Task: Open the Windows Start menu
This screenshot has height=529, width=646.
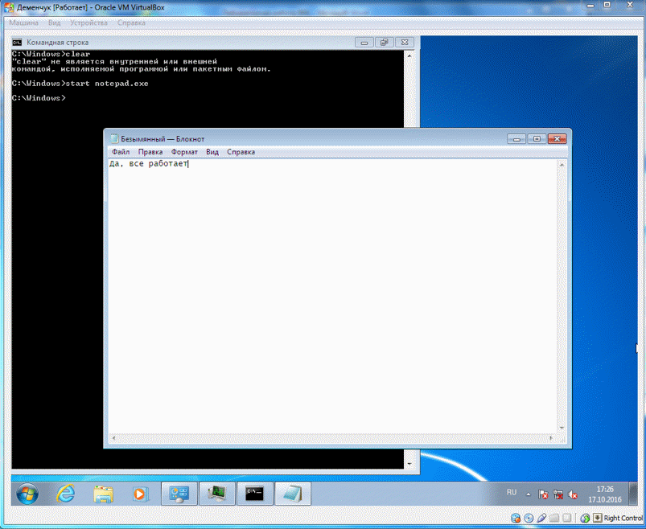Action: pos(27,493)
